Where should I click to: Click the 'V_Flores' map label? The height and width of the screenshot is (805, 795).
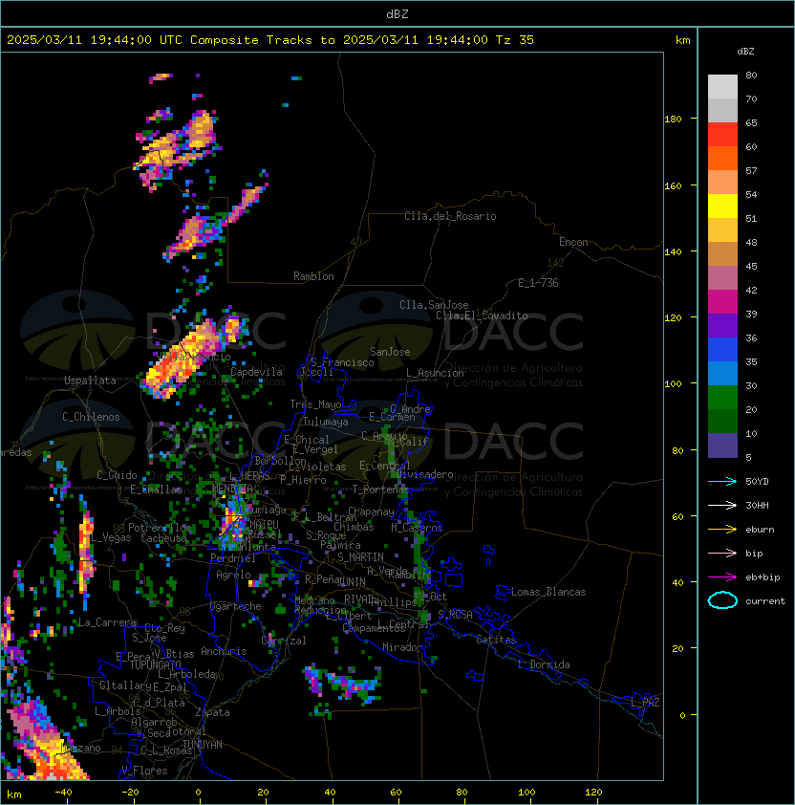[144, 772]
